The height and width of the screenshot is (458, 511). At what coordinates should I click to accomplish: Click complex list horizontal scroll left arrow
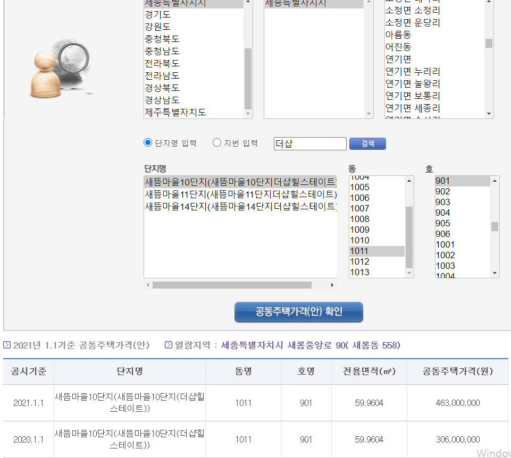point(148,285)
